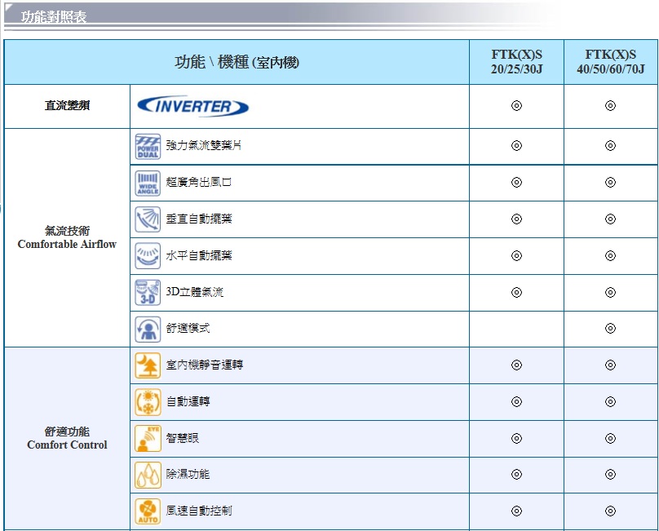
Task: Click the vertical auto swing icon
Action: point(148,219)
